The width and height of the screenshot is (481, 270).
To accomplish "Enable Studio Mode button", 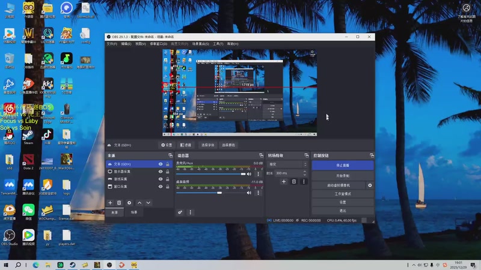I will [x=343, y=194].
